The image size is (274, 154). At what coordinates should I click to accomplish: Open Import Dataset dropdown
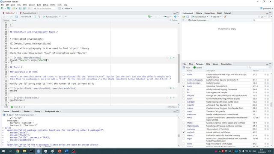200,17
